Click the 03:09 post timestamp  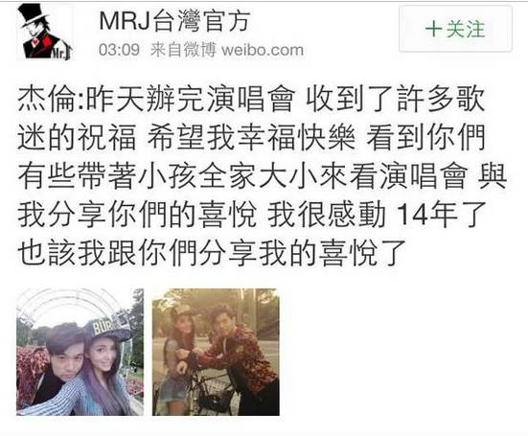pyautogui.click(x=119, y=50)
